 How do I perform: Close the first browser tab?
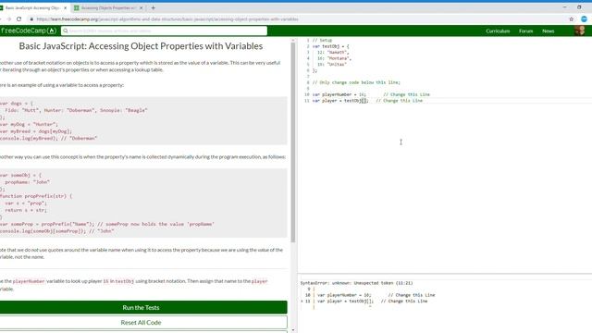click(x=65, y=7)
